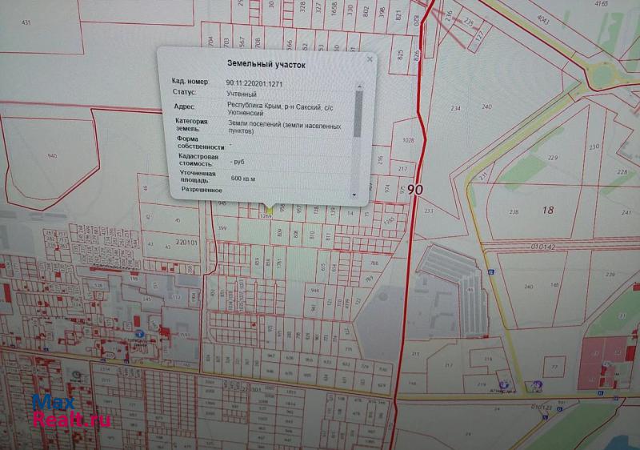Screen dimensions: 640x450
Task: Close the Земельный участок info popup
Action: click(369, 59)
